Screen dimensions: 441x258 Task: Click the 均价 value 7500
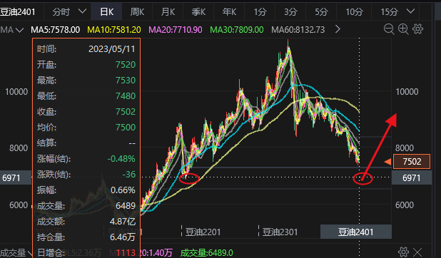(x=126, y=128)
